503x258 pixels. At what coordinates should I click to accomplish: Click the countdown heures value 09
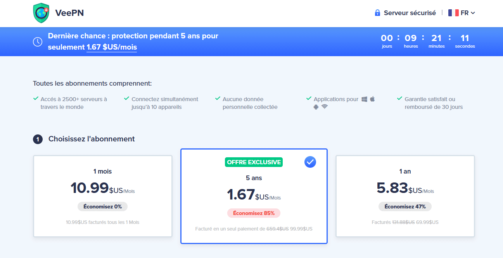tap(411, 38)
